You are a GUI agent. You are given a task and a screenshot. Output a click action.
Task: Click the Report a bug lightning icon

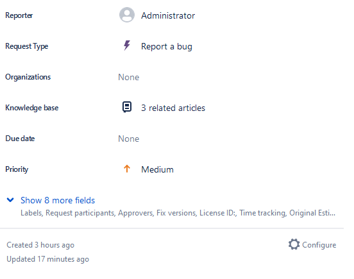[x=127, y=46]
